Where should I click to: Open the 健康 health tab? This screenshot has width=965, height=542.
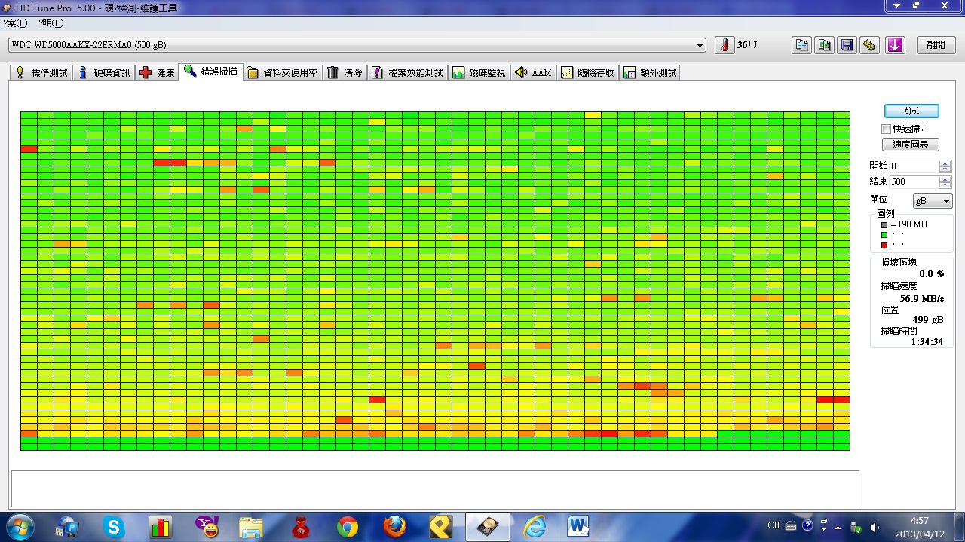tap(157, 73)
